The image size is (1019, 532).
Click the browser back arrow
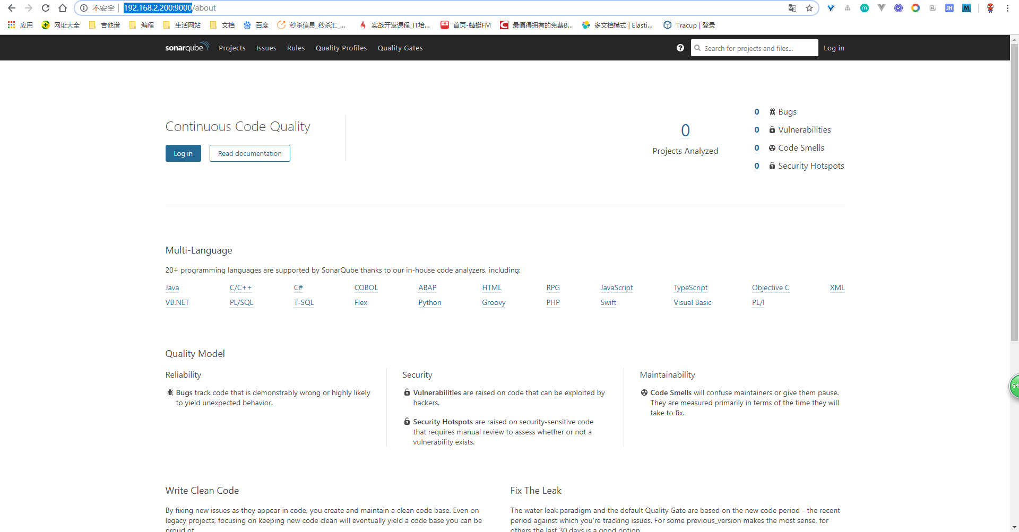pyautogui.click(x=12, y=8)
